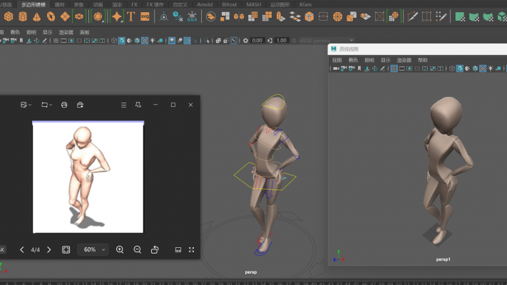Zoom in on the image viewer
This screenshot has height=285, width=507.
pos(120,250)
